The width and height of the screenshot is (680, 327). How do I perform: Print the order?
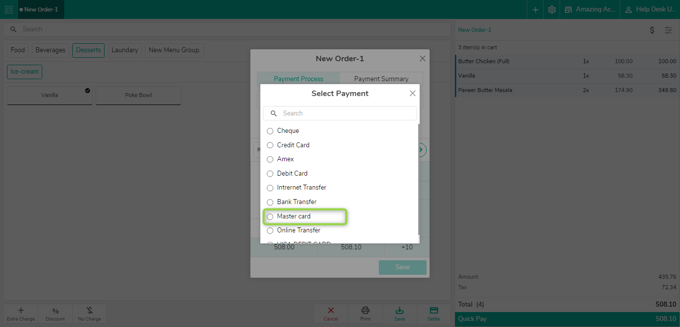coord(365,314)
